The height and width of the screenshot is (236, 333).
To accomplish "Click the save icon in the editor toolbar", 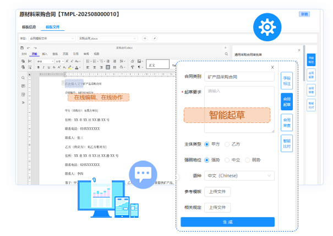I will [x=22, y=49].
